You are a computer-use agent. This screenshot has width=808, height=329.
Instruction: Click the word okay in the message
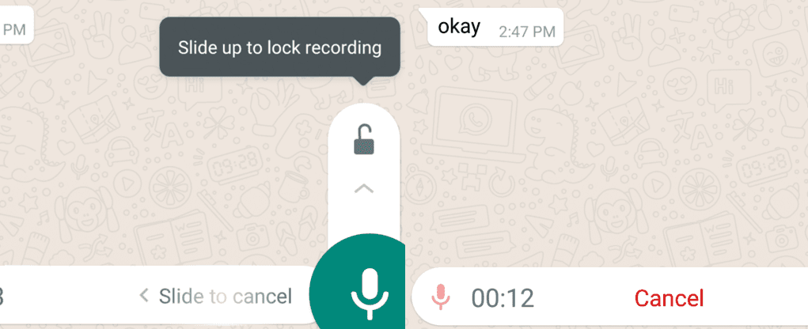459,27
